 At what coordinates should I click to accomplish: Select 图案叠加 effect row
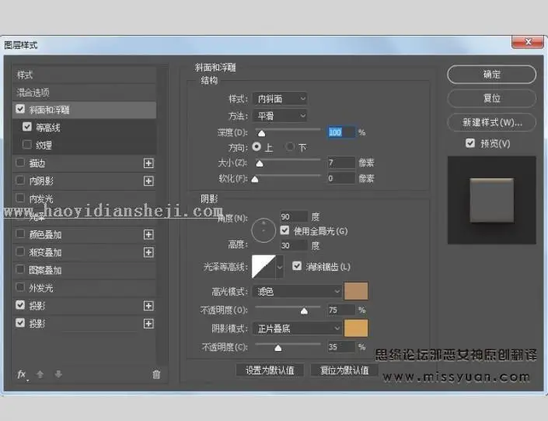pos(84,270)
